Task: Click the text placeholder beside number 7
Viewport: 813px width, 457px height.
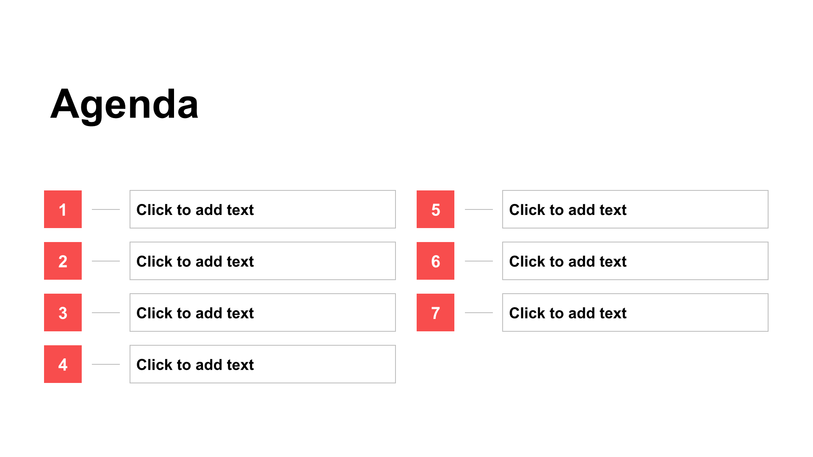Action: point(635,312)
